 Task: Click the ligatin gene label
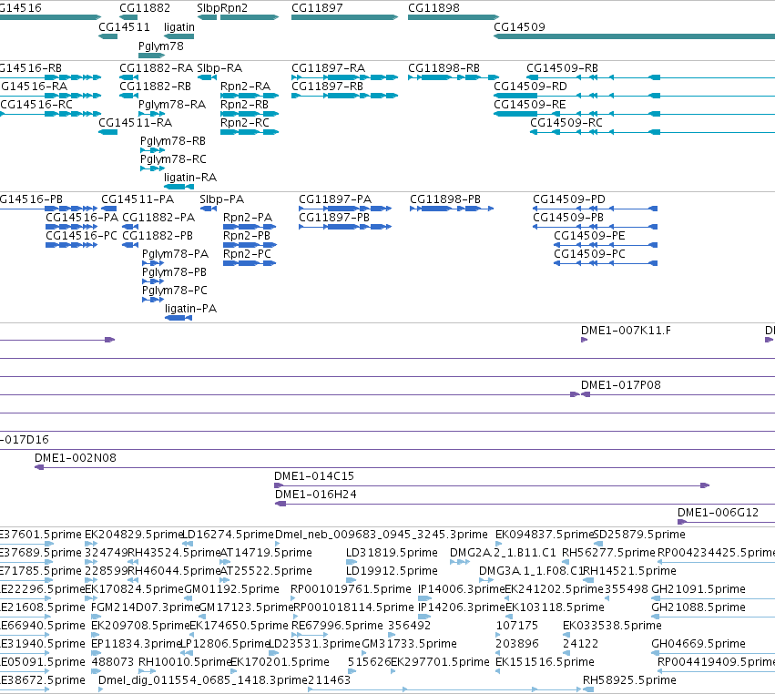click(178, 27)
